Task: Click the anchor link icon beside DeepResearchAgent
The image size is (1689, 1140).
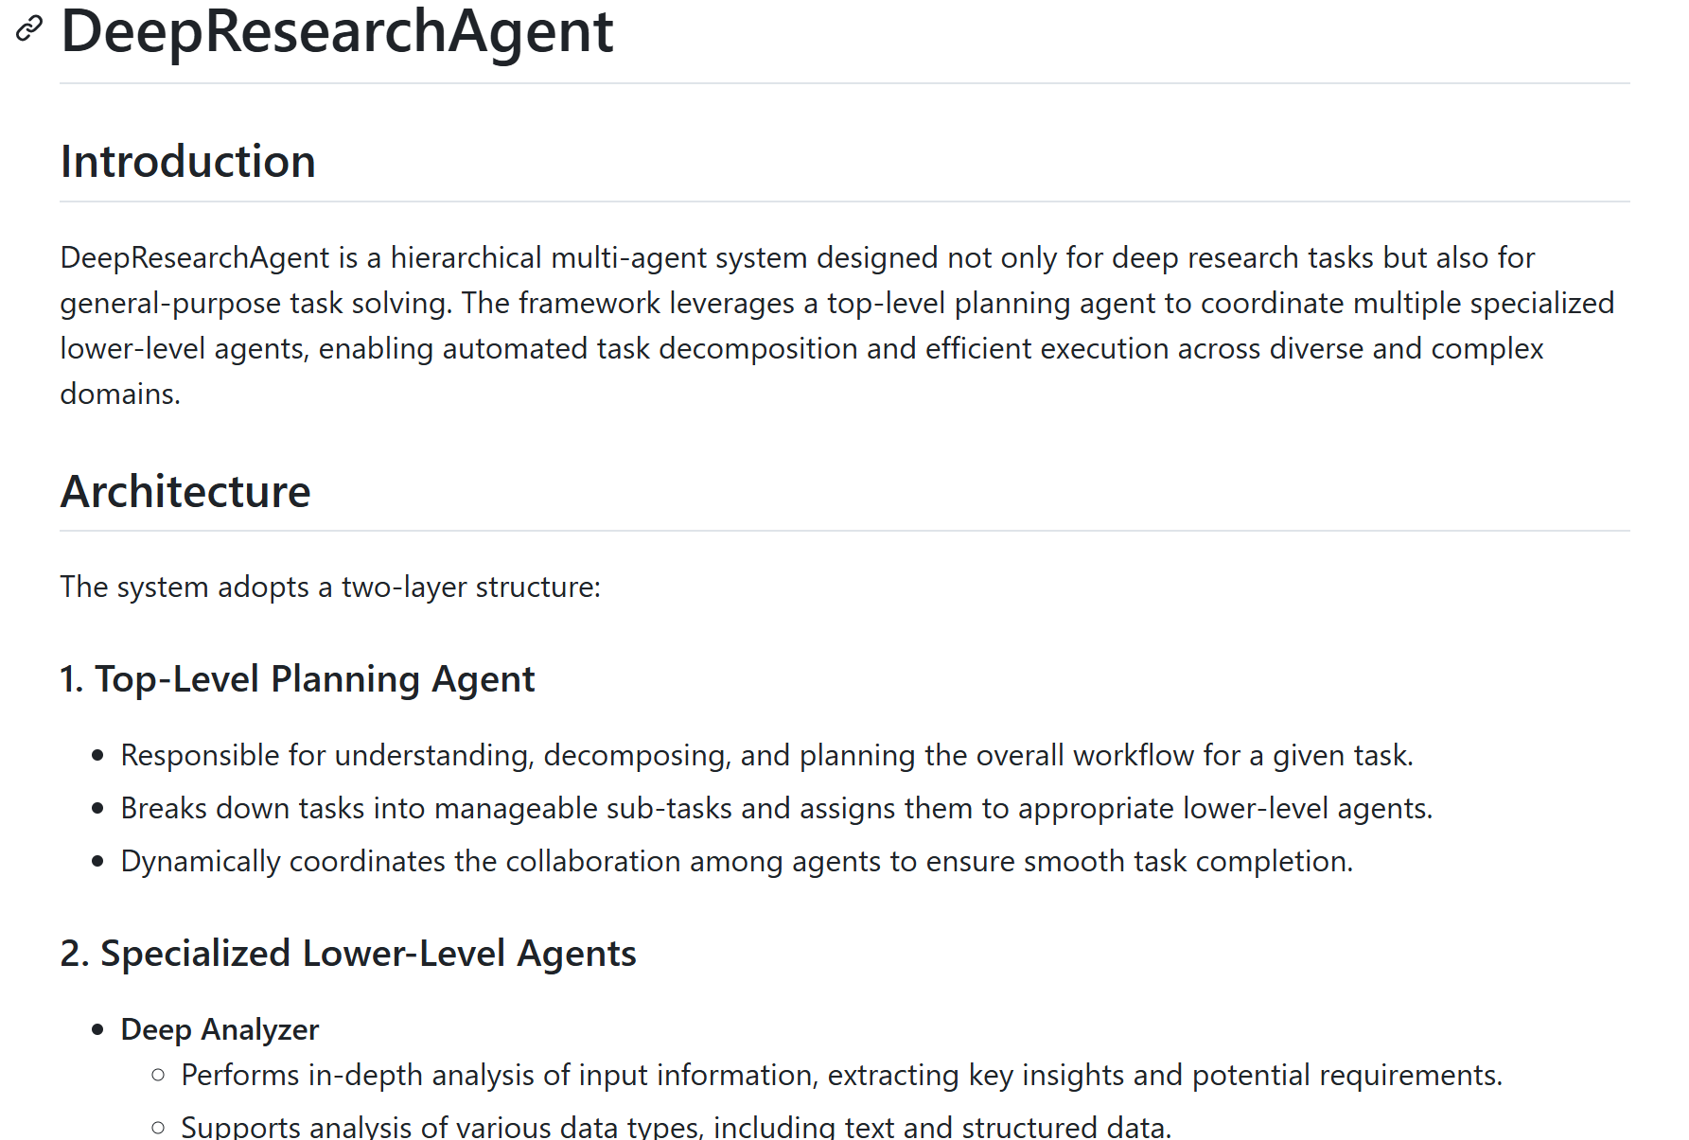Action: click(x=29, y=29)
